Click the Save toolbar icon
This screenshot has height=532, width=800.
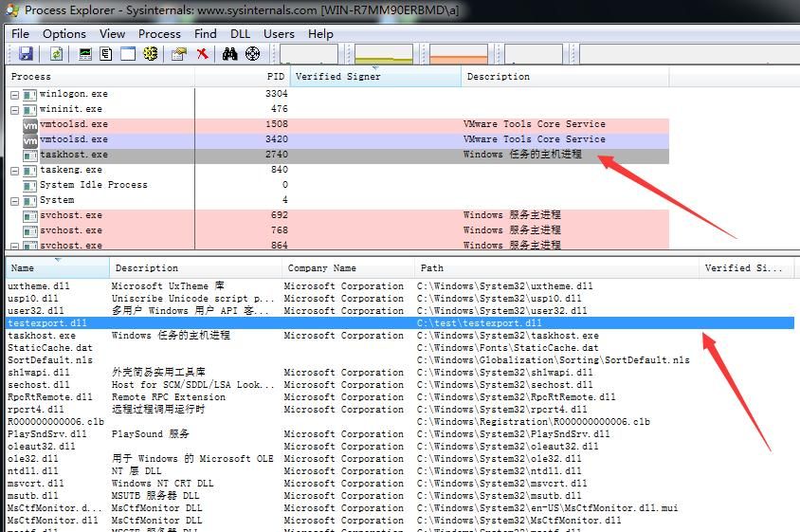[x=26, y=54]
